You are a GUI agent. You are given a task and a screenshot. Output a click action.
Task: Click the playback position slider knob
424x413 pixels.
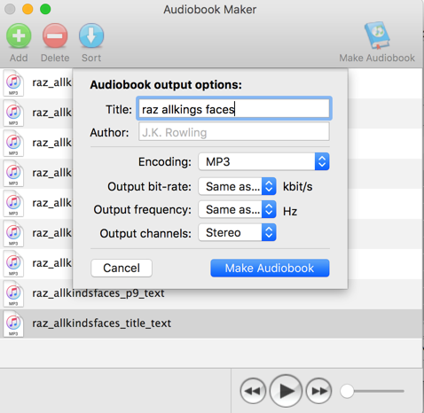(x=347, y=391)
